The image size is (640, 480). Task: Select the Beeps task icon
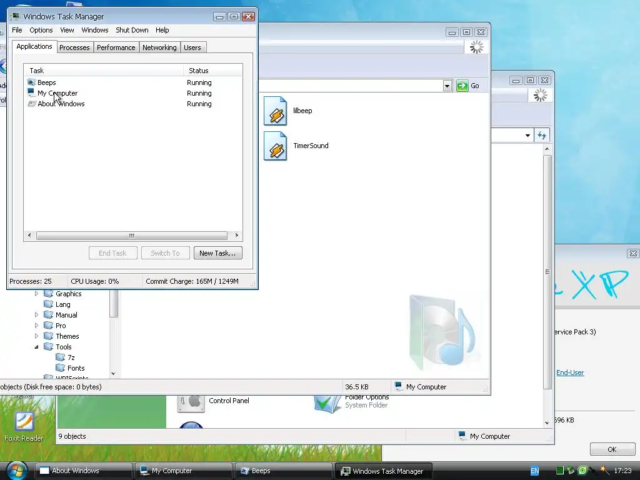(31, 82)
